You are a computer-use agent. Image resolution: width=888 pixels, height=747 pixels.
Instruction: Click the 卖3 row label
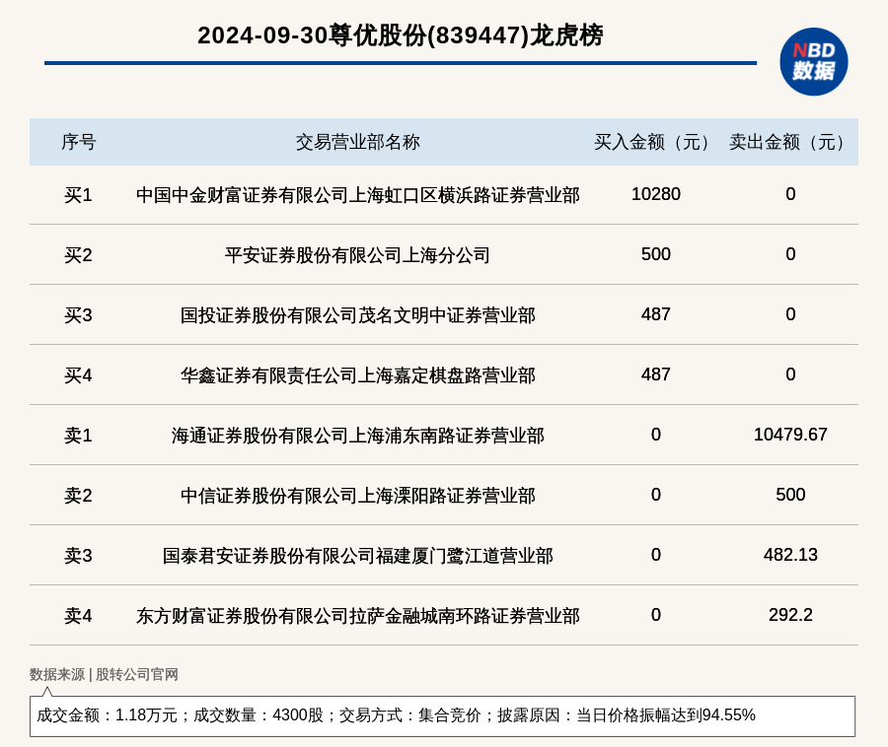click(78, 555)
